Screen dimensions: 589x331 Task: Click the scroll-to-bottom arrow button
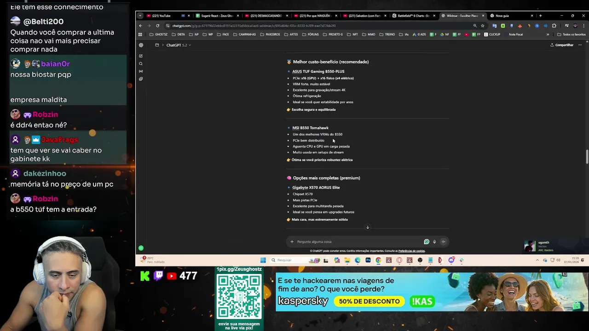[368, 227]
